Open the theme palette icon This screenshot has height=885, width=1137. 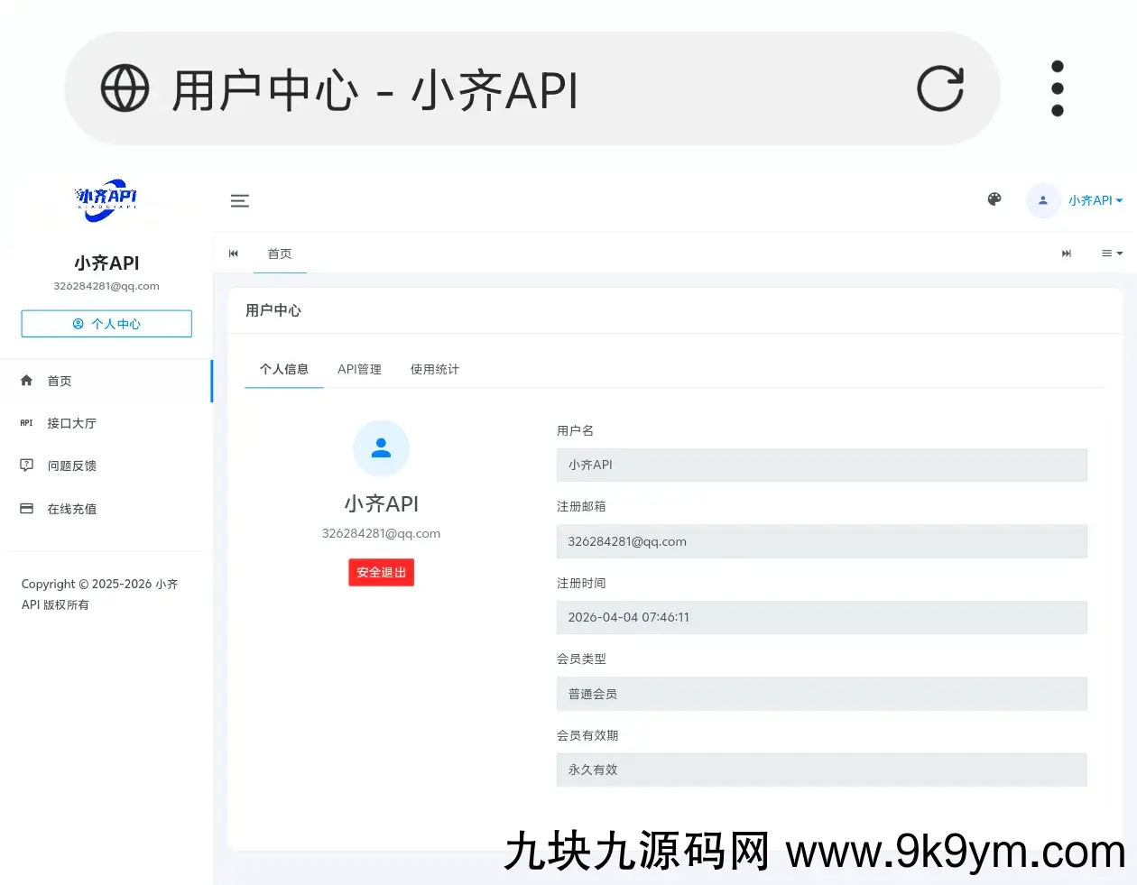click(994, 199)
